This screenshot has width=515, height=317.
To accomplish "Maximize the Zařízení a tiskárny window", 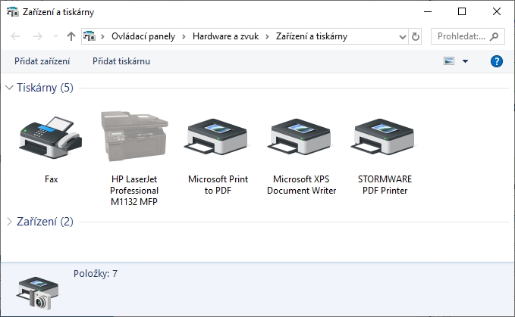I will 462,11.
